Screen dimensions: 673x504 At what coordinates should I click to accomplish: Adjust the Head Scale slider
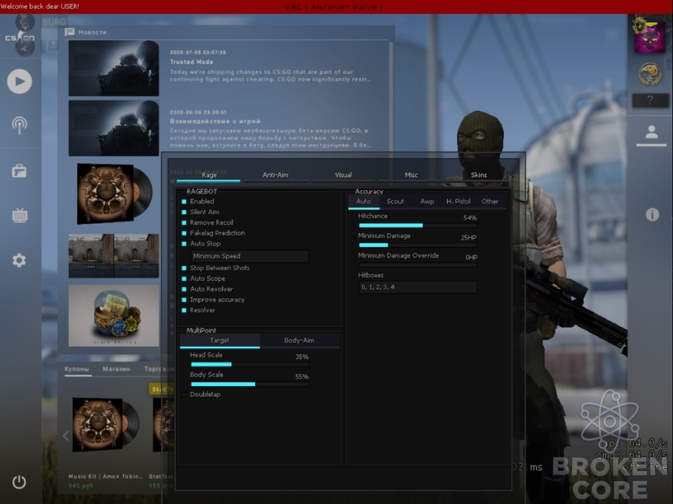click(x=249, y=365)
